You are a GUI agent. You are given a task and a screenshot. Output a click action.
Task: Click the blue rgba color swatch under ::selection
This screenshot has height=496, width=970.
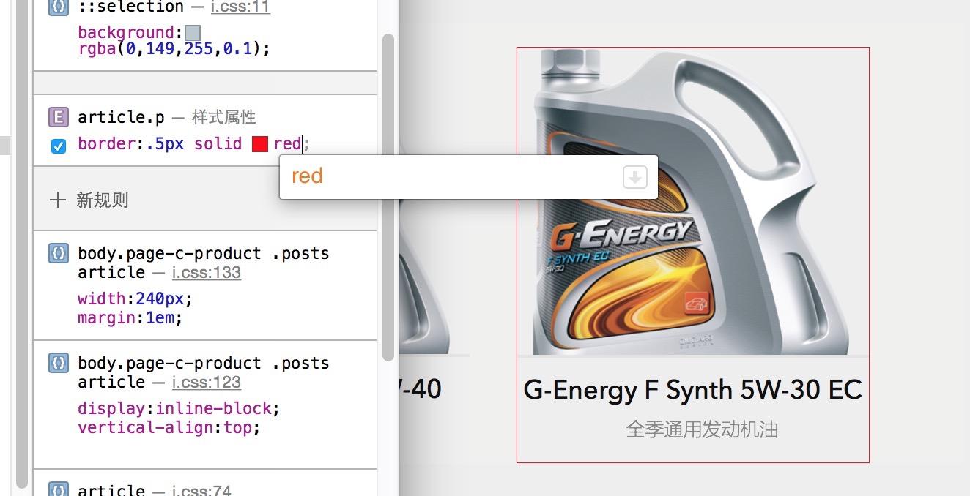point(191,31)
